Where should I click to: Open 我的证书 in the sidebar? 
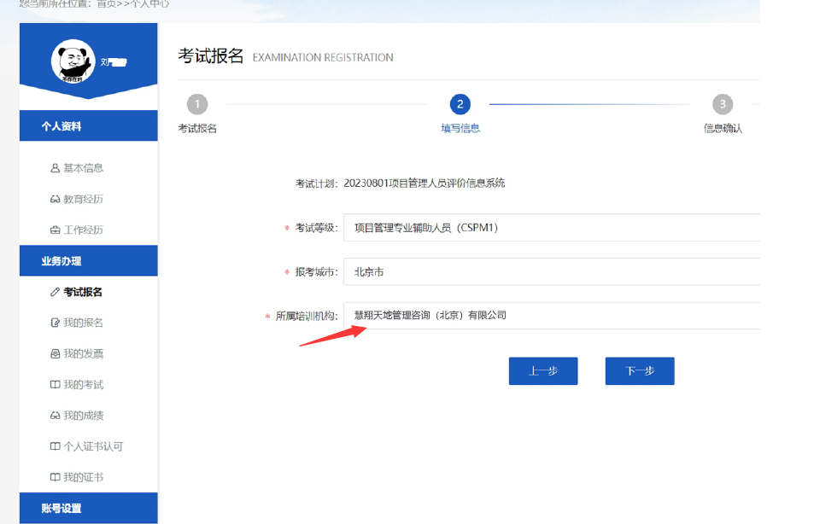tap(83, 477)
